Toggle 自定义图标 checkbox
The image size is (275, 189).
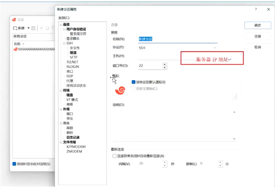(x=134, y=88)
